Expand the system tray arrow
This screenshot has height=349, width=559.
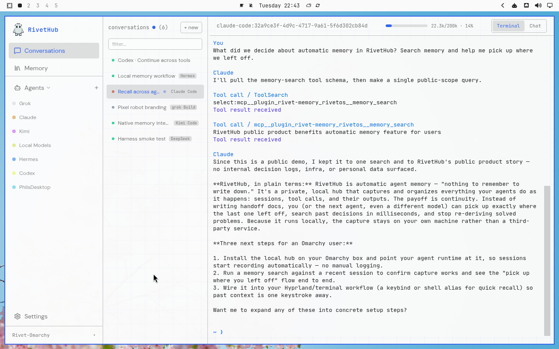tap(503, 6)
